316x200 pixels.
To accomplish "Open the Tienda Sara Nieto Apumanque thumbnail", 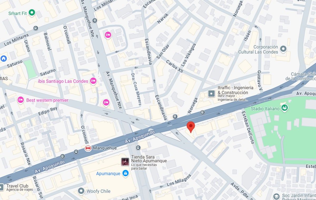I will tap(125, 162).
